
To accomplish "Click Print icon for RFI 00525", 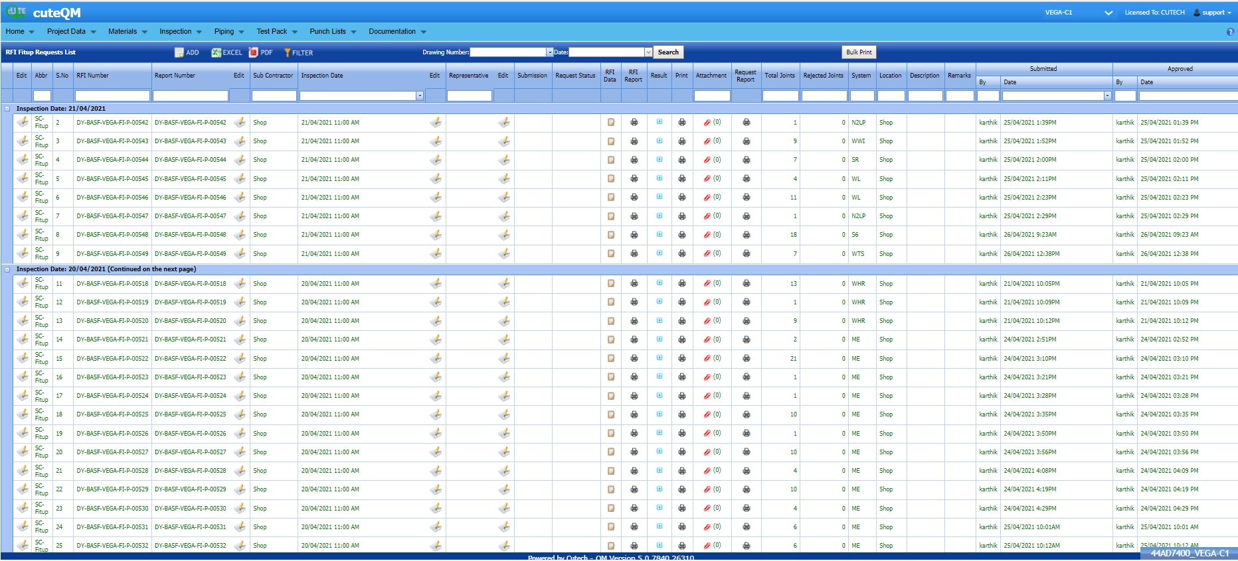I will coord(681,414).
